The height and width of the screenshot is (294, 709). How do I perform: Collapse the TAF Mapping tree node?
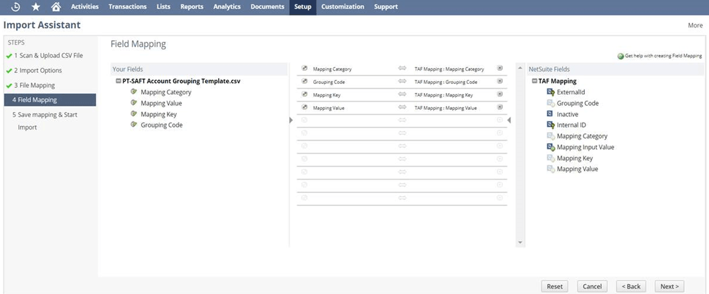coord(535,81)
